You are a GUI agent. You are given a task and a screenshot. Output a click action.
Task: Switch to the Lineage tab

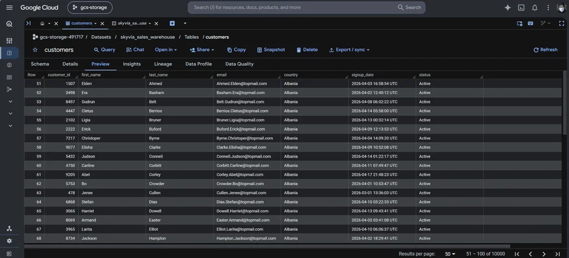point(163,64)
